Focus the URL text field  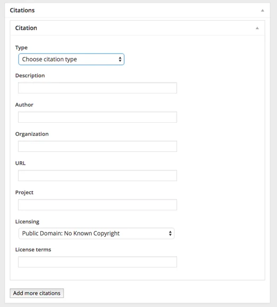point(98,175)
